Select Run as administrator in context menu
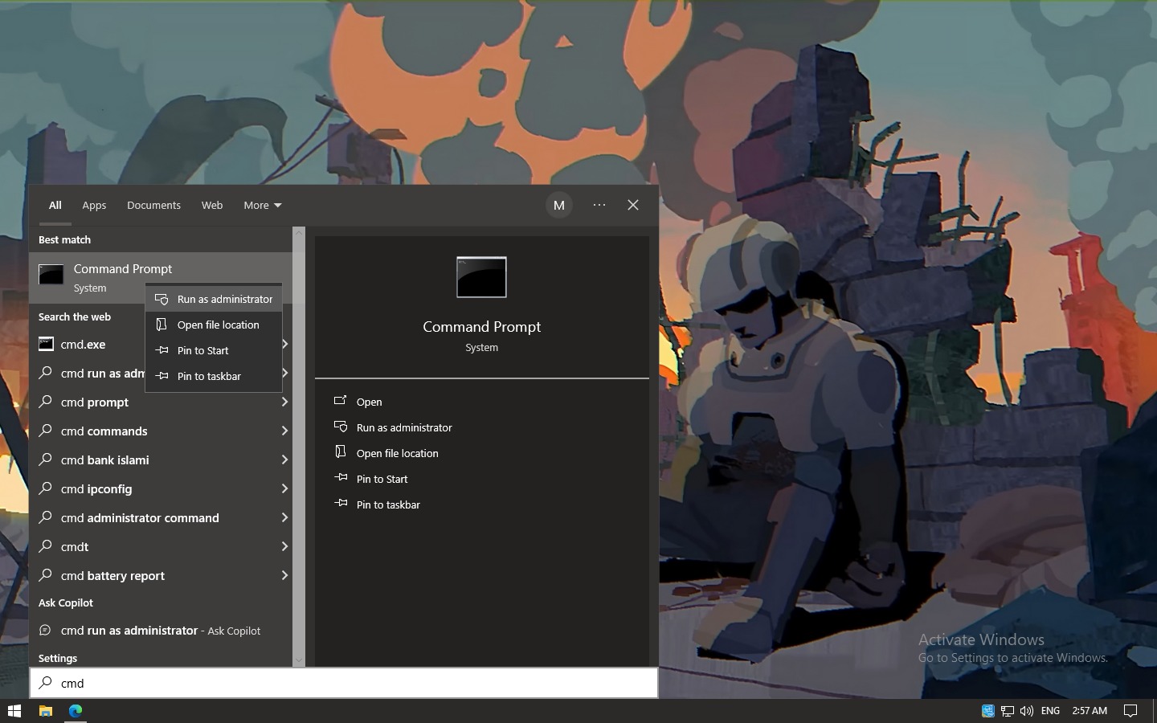Image resolution: width=1157 pixels, height=723 pixels. click(224, 300)
